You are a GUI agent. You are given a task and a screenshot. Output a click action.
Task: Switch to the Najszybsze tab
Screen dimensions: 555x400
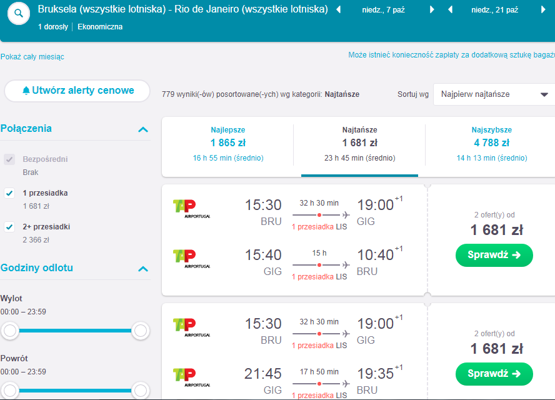[x=492, y=144]
